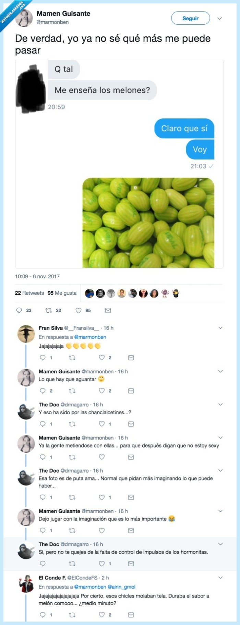This screenshot has width=240, height=625.
Task: Reply to El Conde F.'s comment
Action: tap(42, 615)
